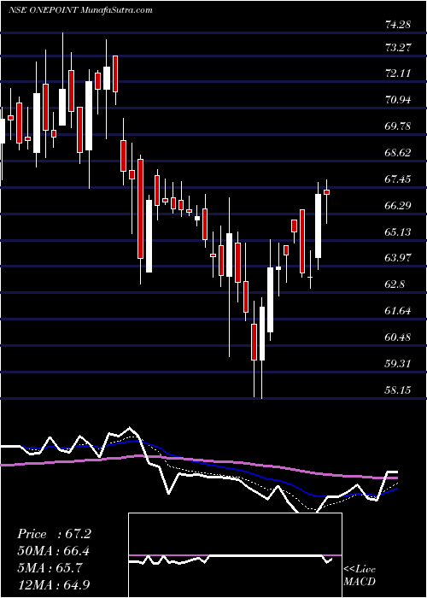The width and height of the screenshot is (427, 598).
Task: Select the 62.8 price axis label
Action: (395, 284)
